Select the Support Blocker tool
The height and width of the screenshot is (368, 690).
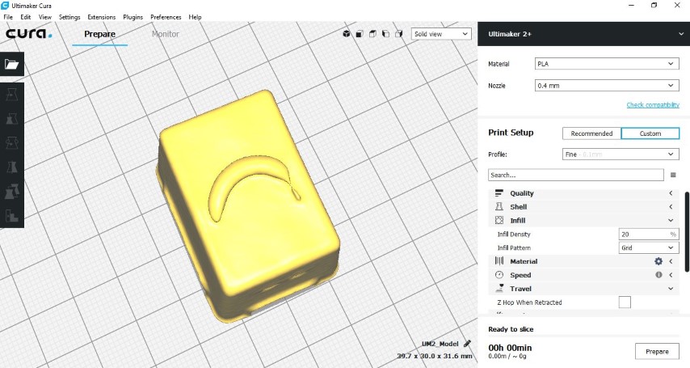pyautogui.click(x=12, y=215)
